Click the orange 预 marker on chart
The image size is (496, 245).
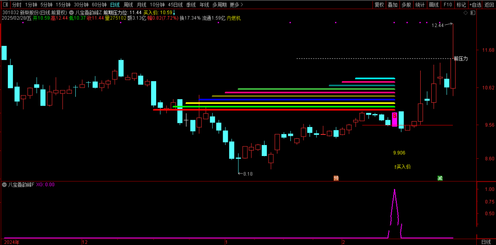pyautogui.click(x=336, y=178)
